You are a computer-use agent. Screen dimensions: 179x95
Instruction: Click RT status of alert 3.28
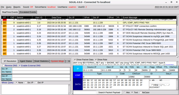coord(5,50)
